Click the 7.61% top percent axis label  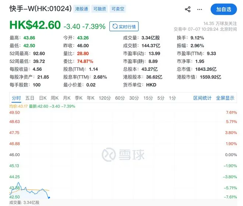pyautogui.click(x=231, y=112)
